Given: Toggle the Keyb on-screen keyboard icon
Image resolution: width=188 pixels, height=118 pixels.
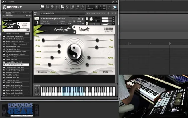Looking at the screenshot, I should pyautogui.click(x=63, y=7).
